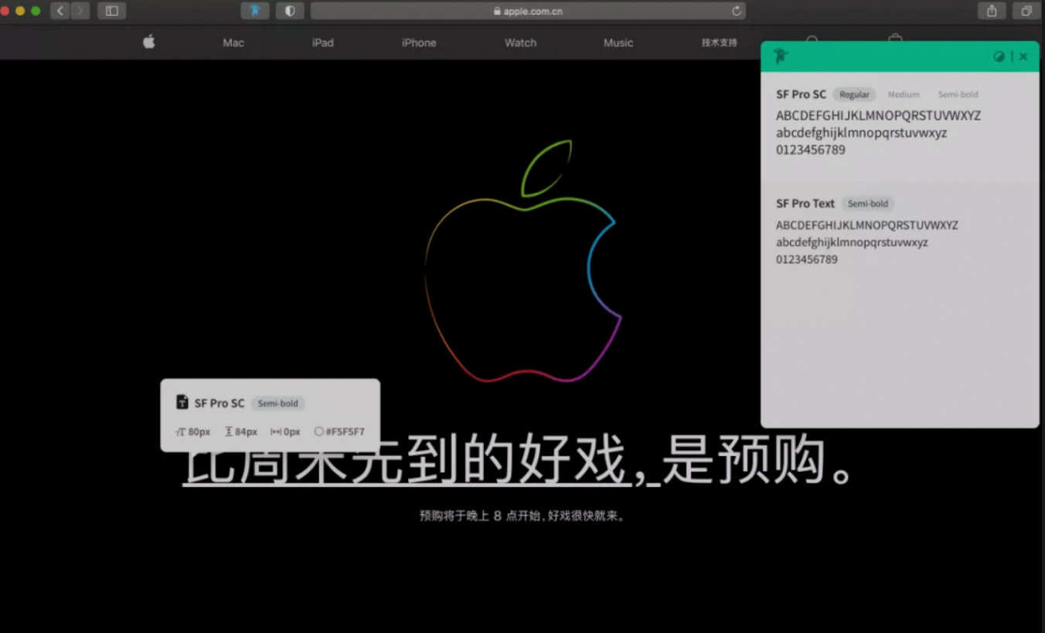1045x633 pixels.
Task: Click the color circle next to #F5F5F7
Action: point(318,432)
